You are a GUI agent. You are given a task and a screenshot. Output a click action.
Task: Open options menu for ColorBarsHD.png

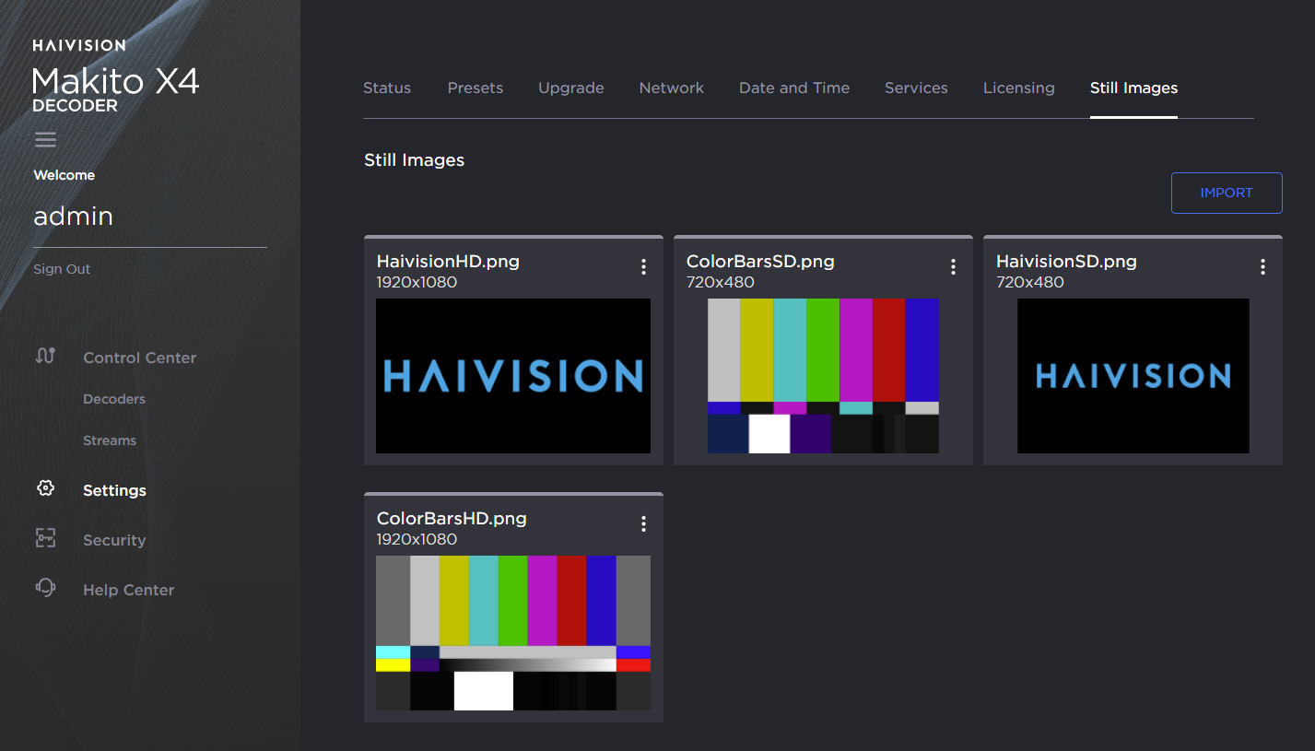point(643,524)
